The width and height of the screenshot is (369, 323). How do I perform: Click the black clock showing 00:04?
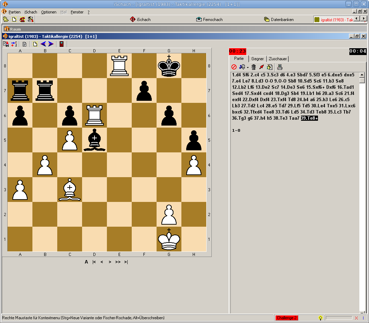pos(358,51)
